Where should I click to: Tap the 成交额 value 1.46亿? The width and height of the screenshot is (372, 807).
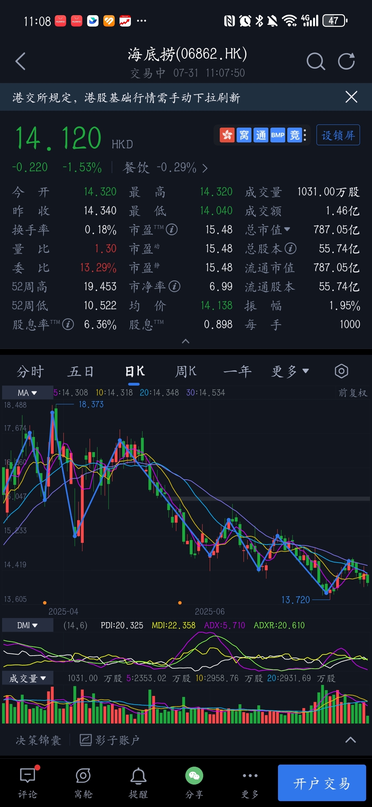click(x=343, y=211)
